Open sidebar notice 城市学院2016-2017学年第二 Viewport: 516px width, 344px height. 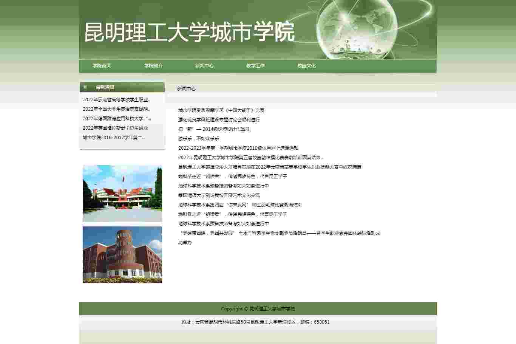coord(114,138)
